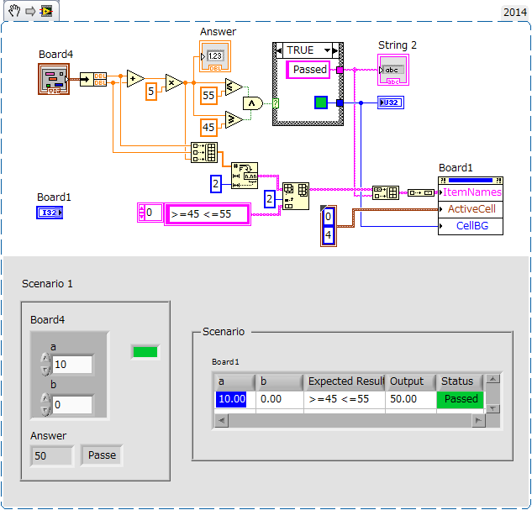The height and width of the screenshot is (510, 532).
Task: Click the green LED indicator on front panel
Action: [145, 352]
